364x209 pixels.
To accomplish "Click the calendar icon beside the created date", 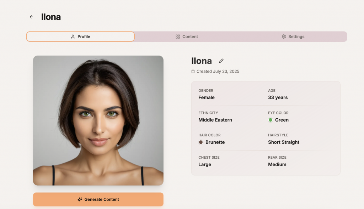I will coord(193,71).
